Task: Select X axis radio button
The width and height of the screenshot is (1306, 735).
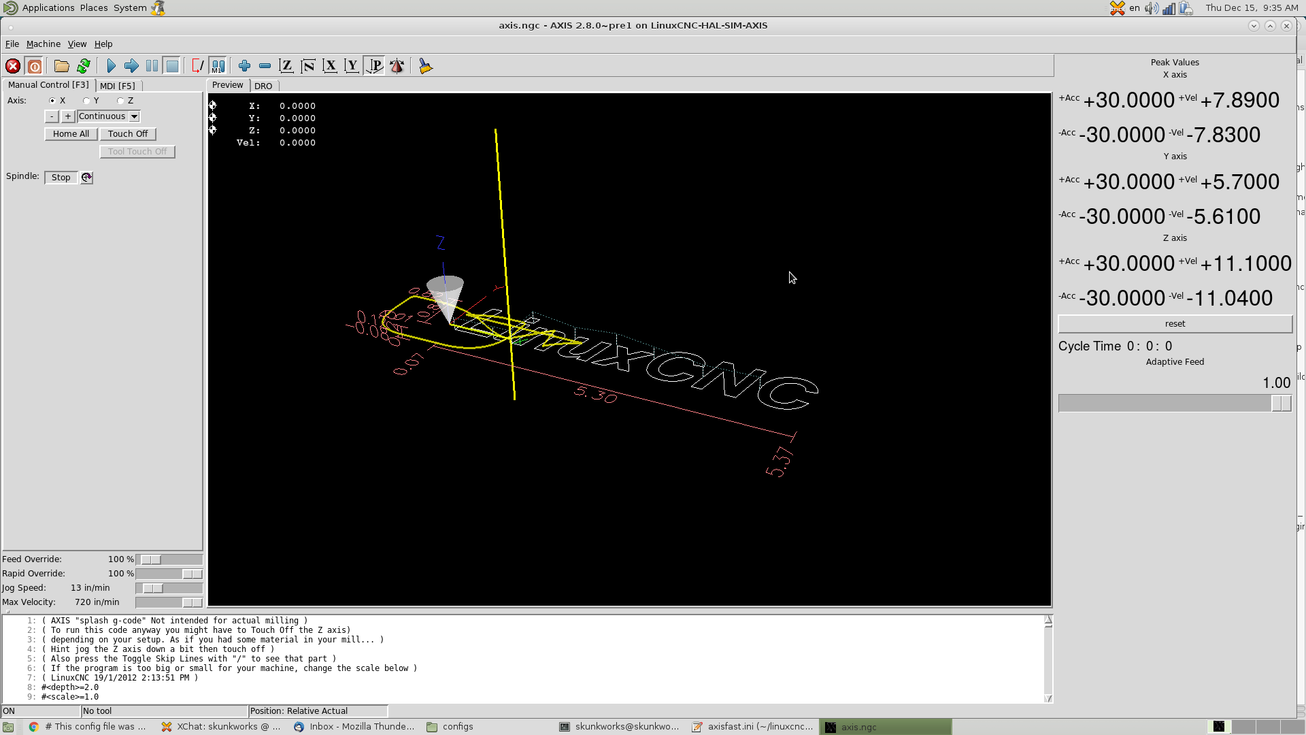Action: (x=52, y=101)
